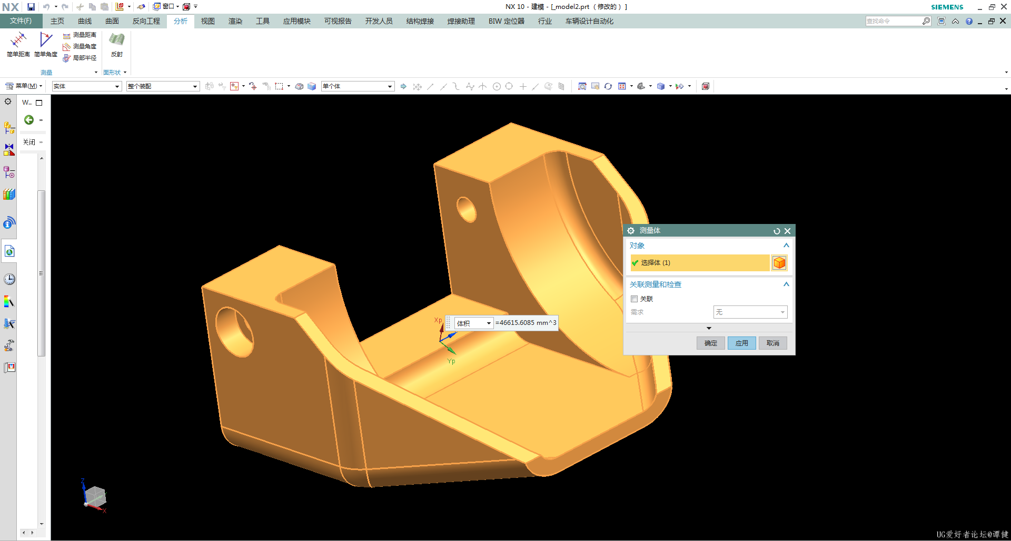Click the 取消 (Cancel) button
Screen dimensions: 1011x541
click(773, 343)
